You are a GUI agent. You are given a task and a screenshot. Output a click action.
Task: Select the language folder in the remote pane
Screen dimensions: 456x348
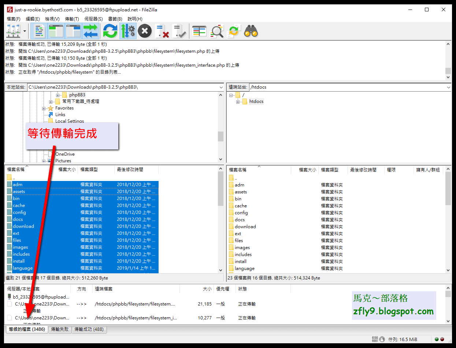[244, 268]
